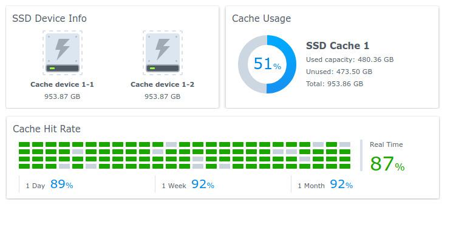Click the Cache device 1-1 label

tap(62, 84)
